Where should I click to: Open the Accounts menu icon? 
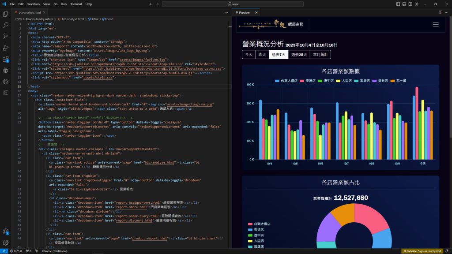pos(5,232)
